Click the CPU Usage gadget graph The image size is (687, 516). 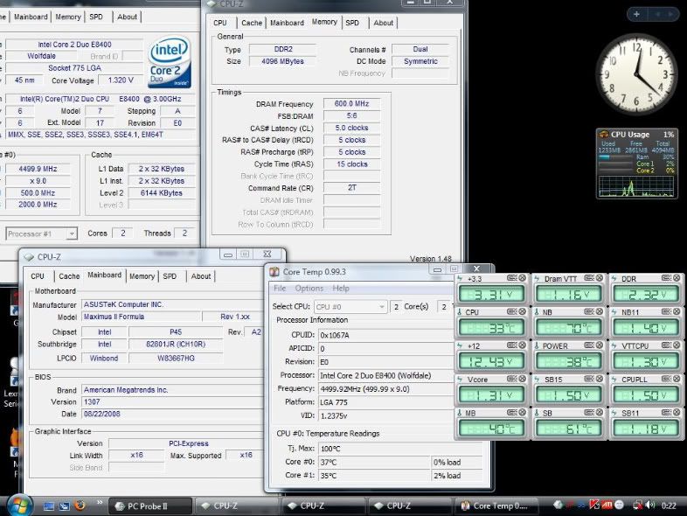[635, 186]
